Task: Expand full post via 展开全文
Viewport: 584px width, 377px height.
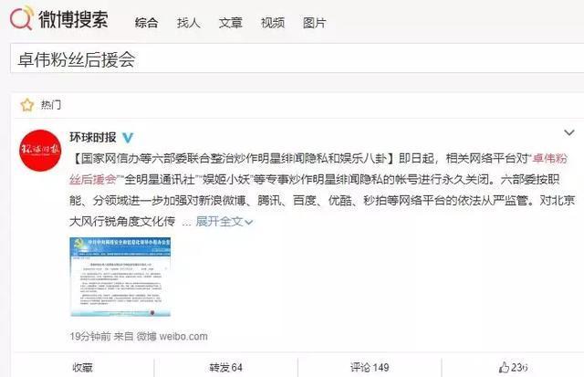Action: point(224,222)
